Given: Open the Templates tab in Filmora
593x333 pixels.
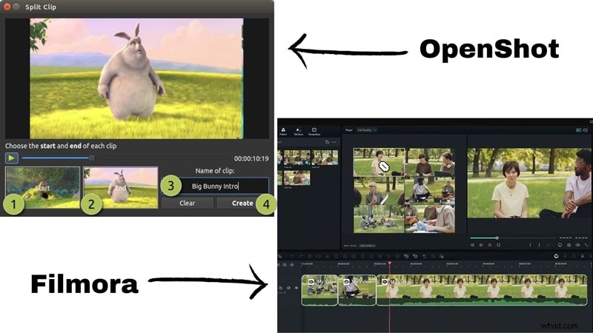Looking at the screenshot, I should pos(314,132).
